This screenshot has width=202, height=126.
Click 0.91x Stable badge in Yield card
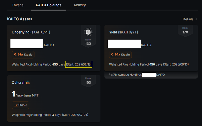[120, 55]
